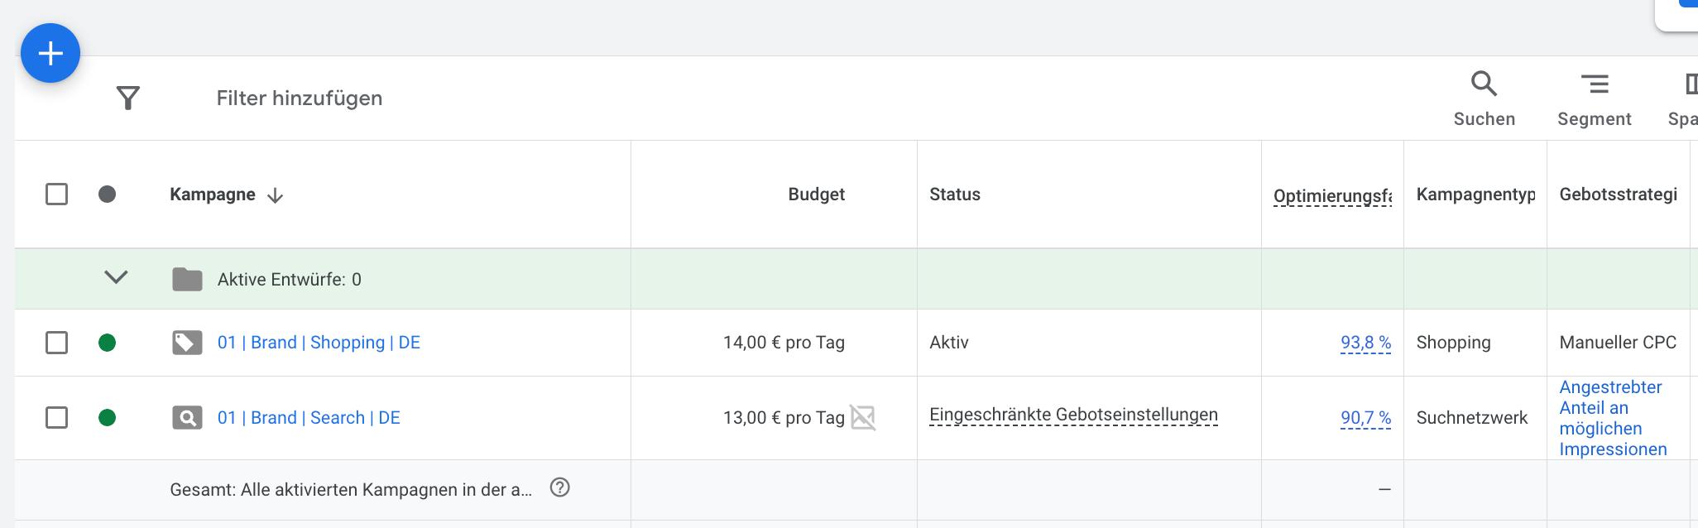The width and height of the screenshot is (1698, 528).
Task: Open the Segment icon
Action: point(1594,84)
